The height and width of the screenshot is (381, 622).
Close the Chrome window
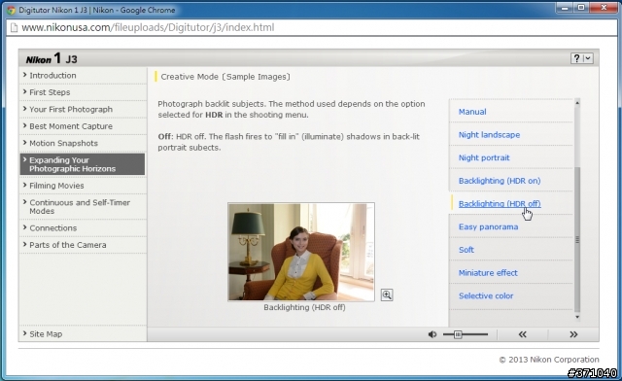pyautogui.click(x=604, y=8)
